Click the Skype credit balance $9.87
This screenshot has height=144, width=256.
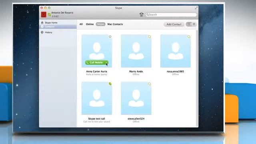click(x=55, y=16)
